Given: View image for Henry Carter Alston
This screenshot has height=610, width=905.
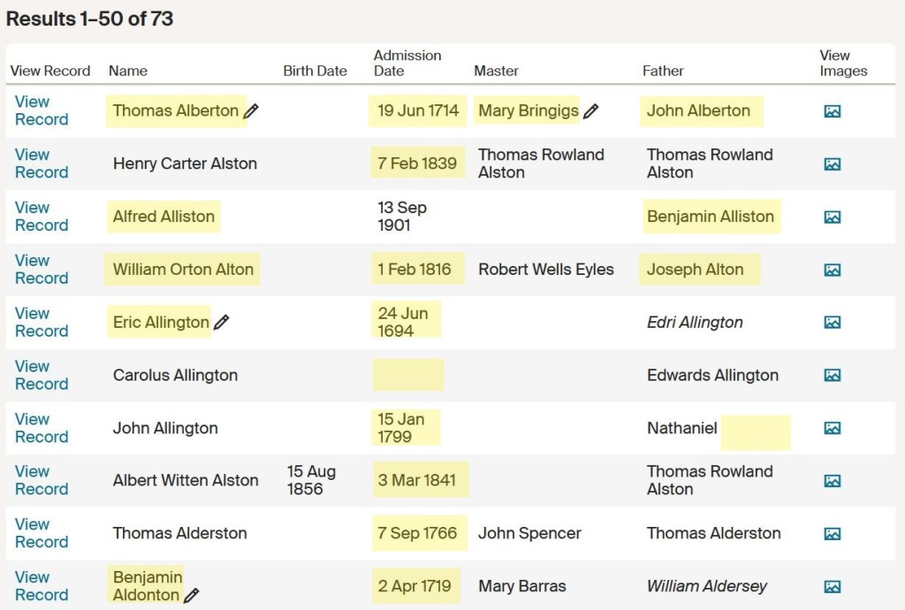Looking at the screenshot, I should (832, 164).
